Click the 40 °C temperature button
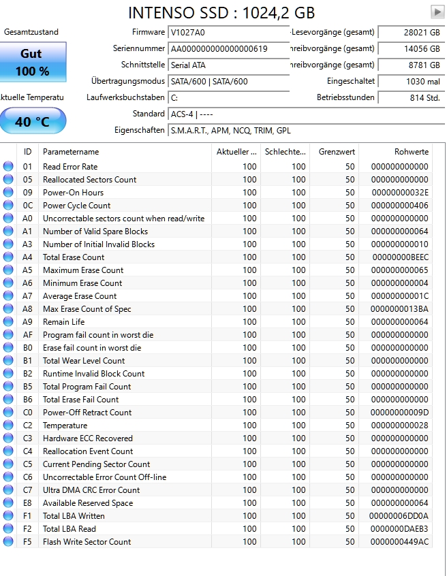447x576 pixels. pyautogui.click(x=32, y=121)
